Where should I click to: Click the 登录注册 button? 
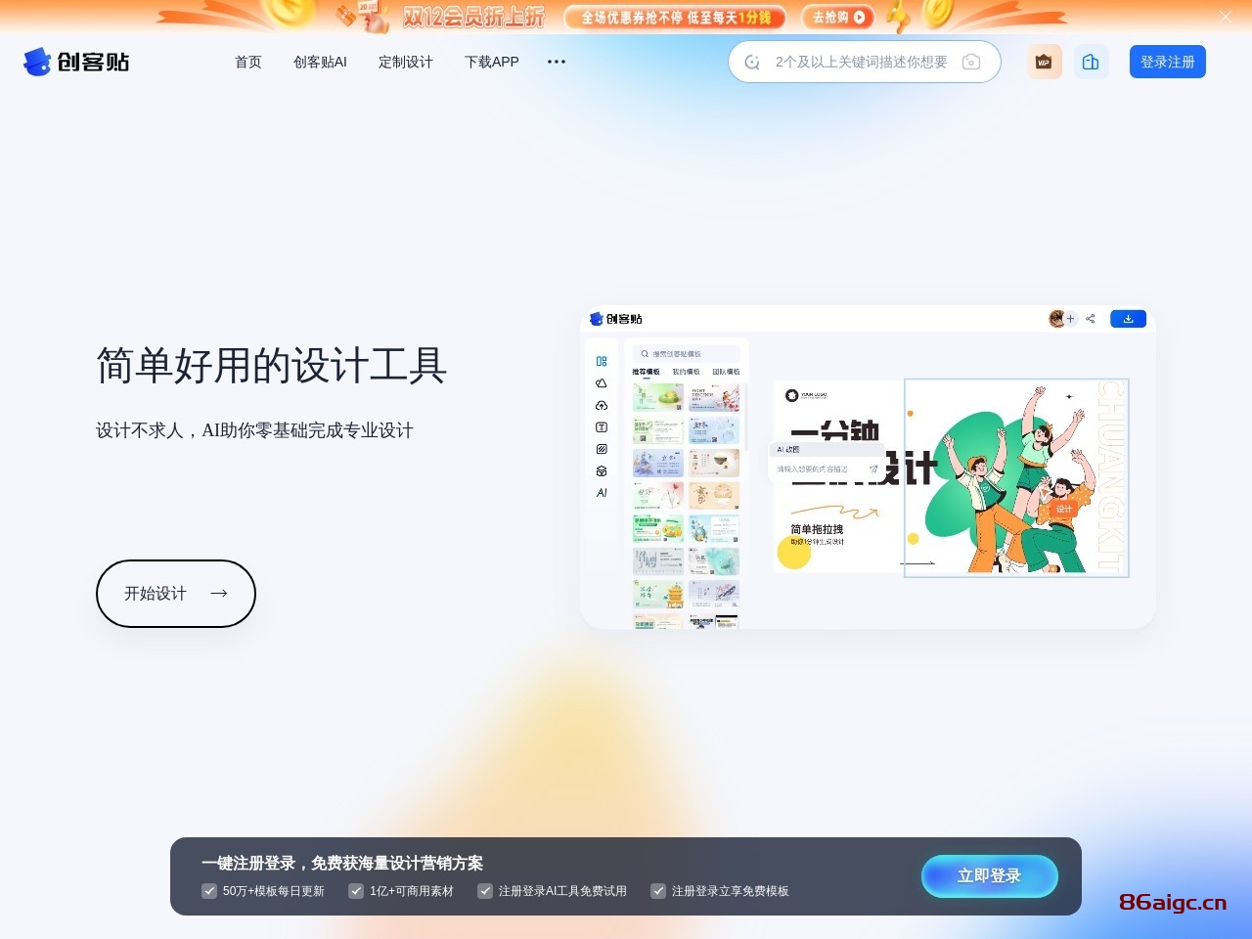pos(1168,62)
